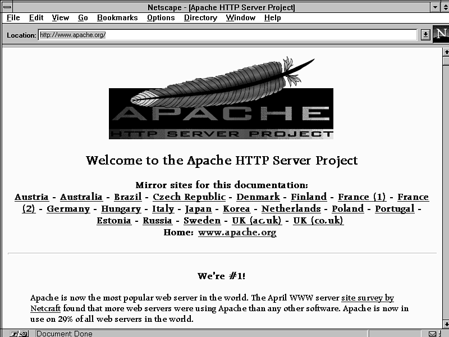Follow the Germany mirror link
Image resolution: width=449 pixels, height=337 pixels.
pyautogui.click(x=68, y=209)
